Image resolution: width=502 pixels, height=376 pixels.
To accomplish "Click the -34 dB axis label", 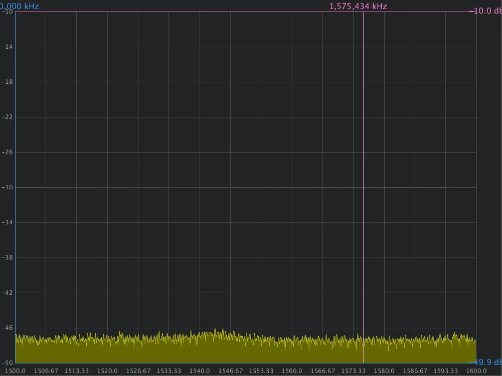I will point(7,222).
